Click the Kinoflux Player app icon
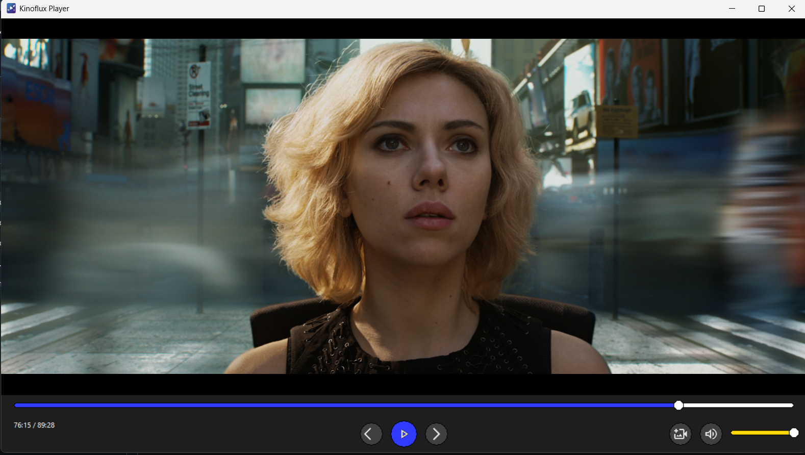This screenshot has width=805, height=455. pos(11,9)
